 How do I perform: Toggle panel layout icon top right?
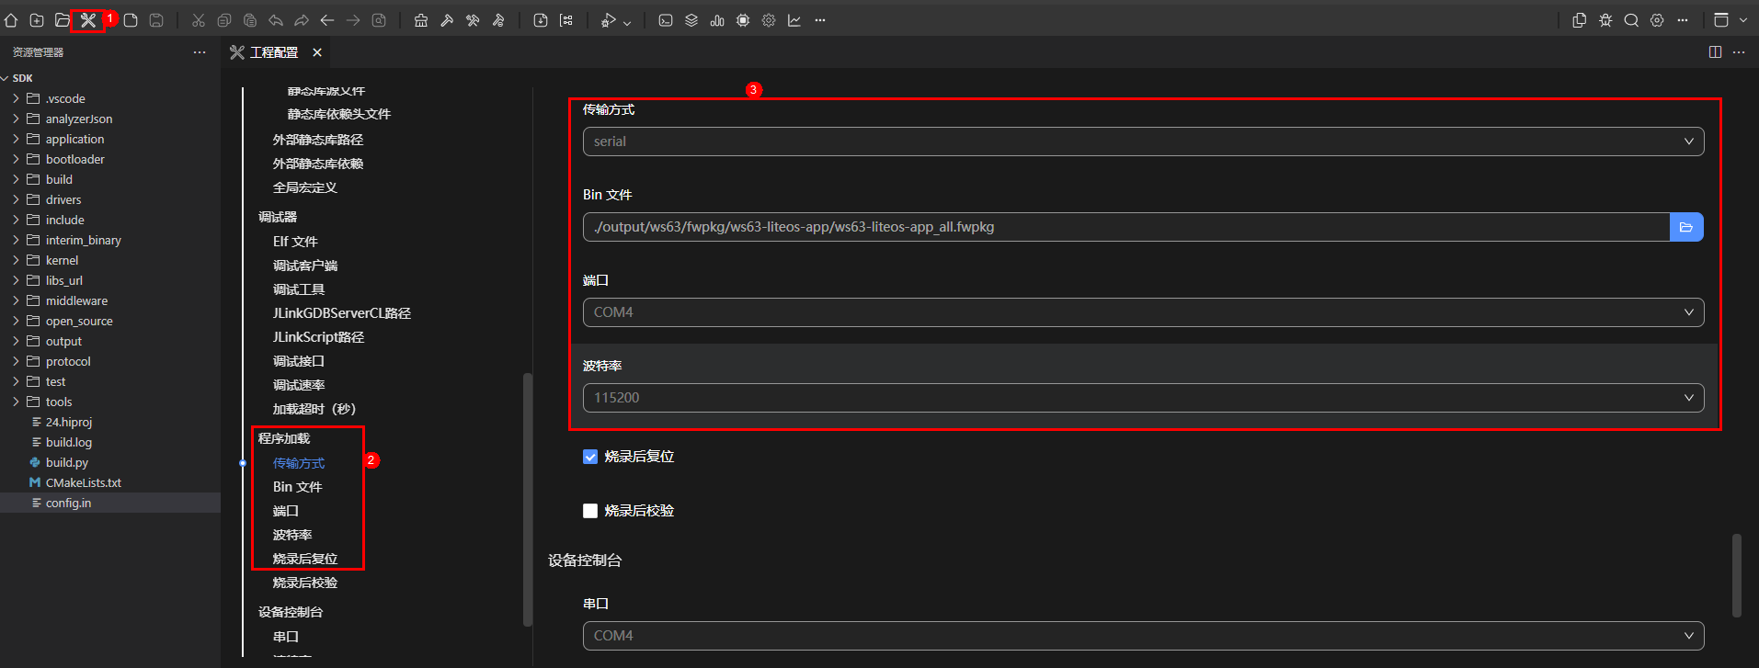pyautogui.click(x=1721, y=20)
